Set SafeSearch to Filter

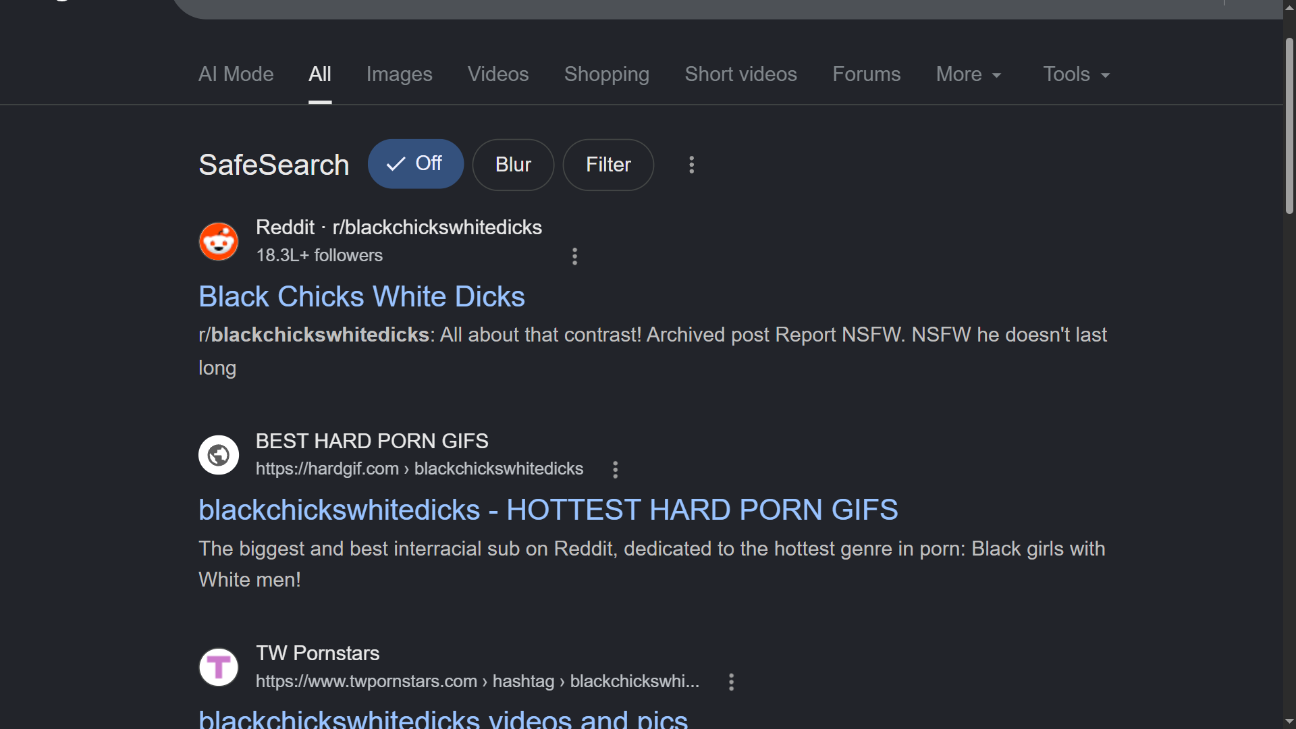[608, 165]
